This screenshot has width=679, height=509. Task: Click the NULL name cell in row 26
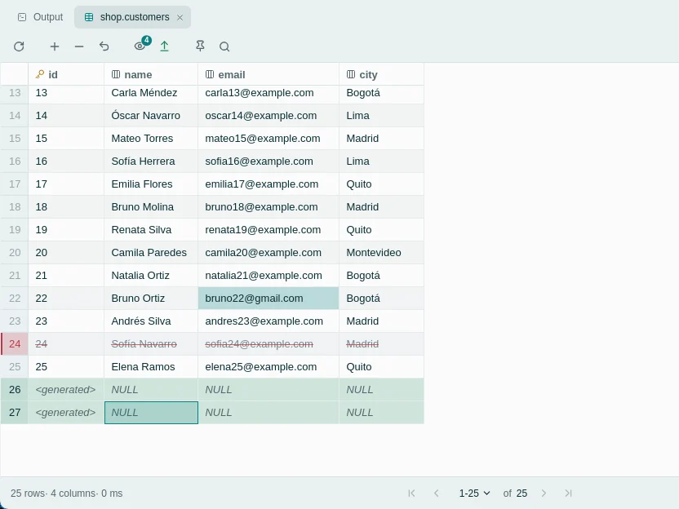[x=151, y=390]
